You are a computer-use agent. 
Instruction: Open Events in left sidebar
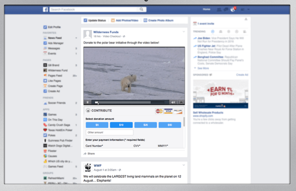coord(50,54)
